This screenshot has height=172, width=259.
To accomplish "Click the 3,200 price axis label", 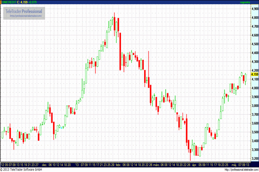I will point(254,159).
